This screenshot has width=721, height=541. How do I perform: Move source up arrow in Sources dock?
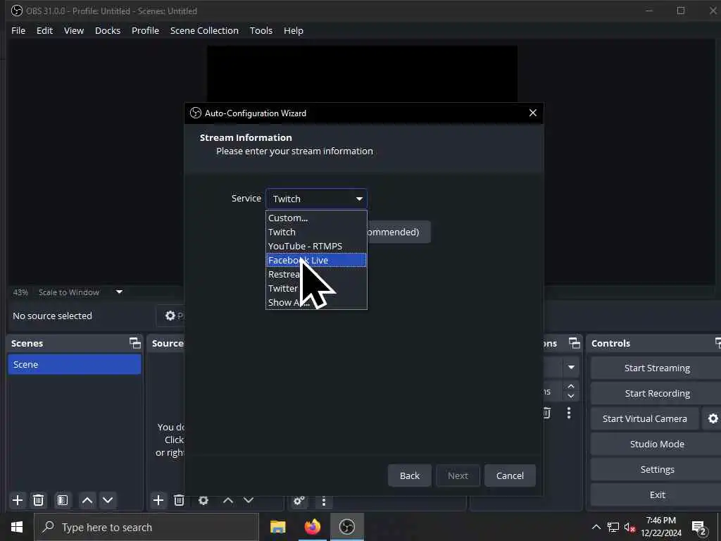click(228, 500)
